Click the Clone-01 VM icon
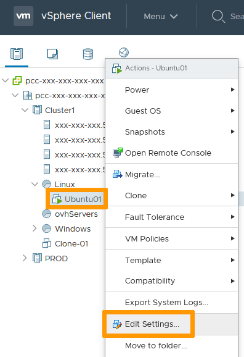Image resolution: width=244 pixels, height=357 pixels. (x=47, y=243)
